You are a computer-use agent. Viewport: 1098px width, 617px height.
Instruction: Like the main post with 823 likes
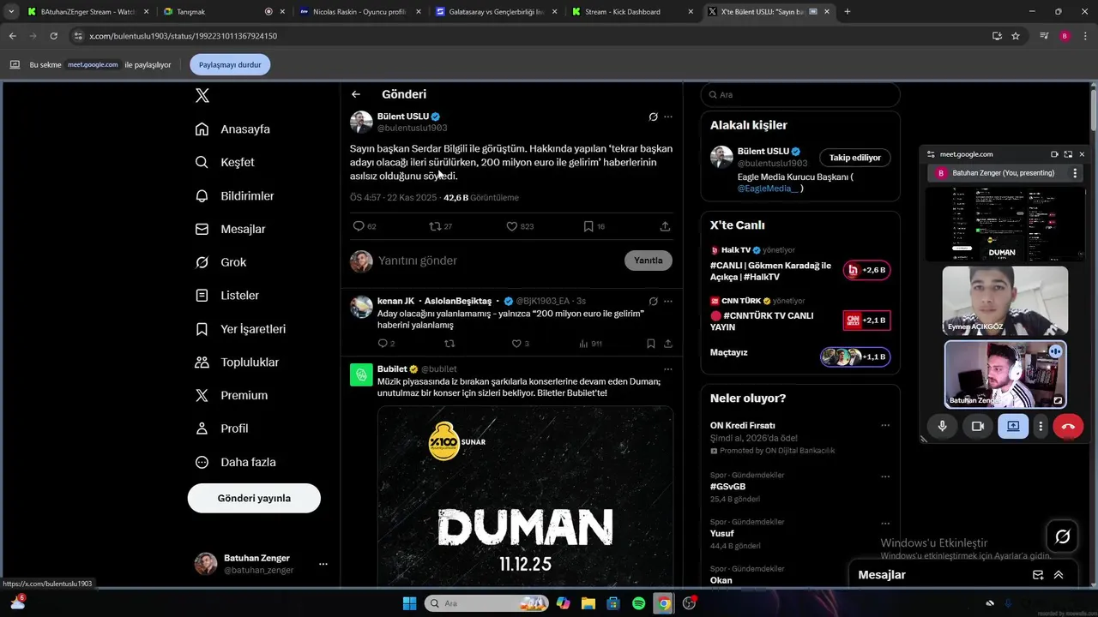520,226
